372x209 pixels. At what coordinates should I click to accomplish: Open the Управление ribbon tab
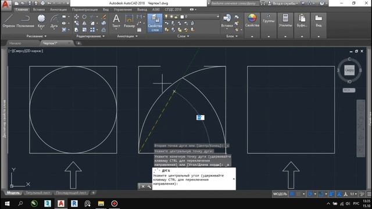pos(123,9)
